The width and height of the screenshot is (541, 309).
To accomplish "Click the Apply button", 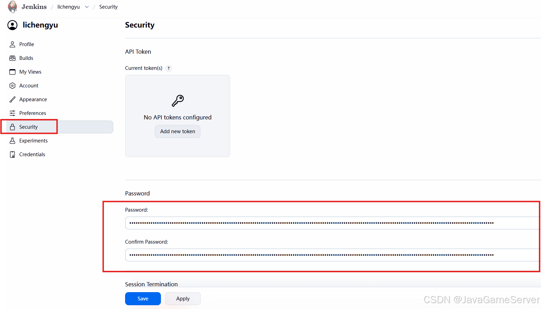I will [x=183, y=299].
